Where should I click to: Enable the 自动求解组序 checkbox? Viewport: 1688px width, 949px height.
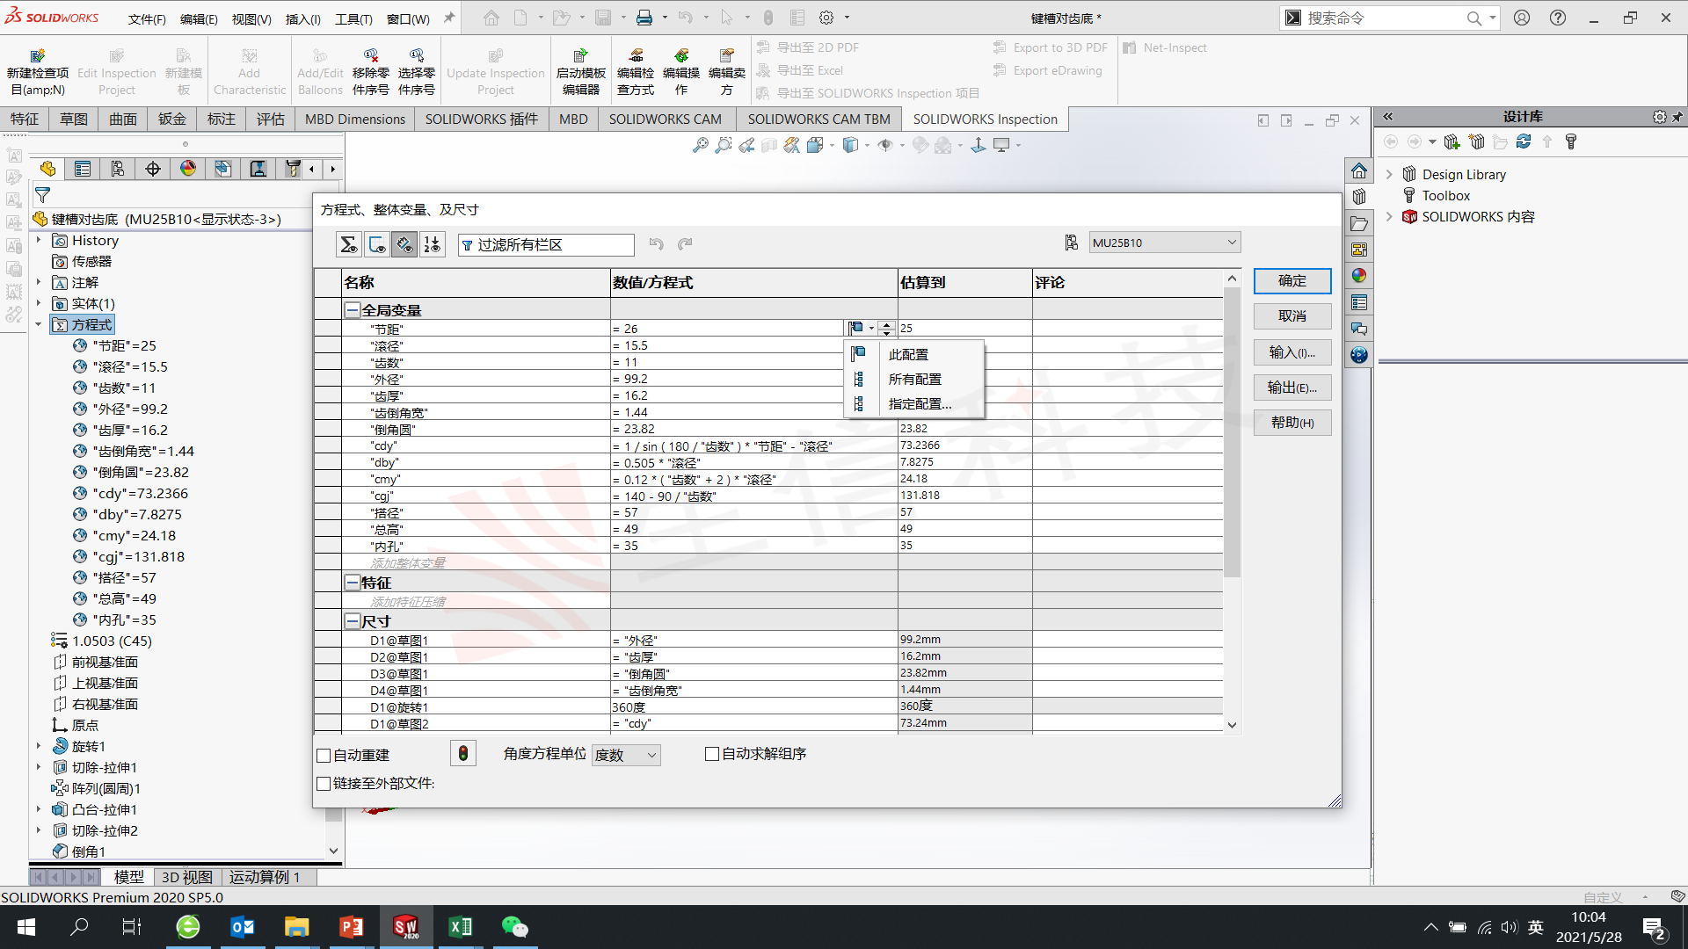(712, 754)
